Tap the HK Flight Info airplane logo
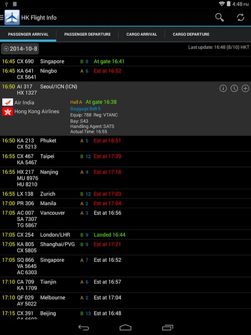Image resolution: width=251 pixels, height=335 pixels. point(12,17)
